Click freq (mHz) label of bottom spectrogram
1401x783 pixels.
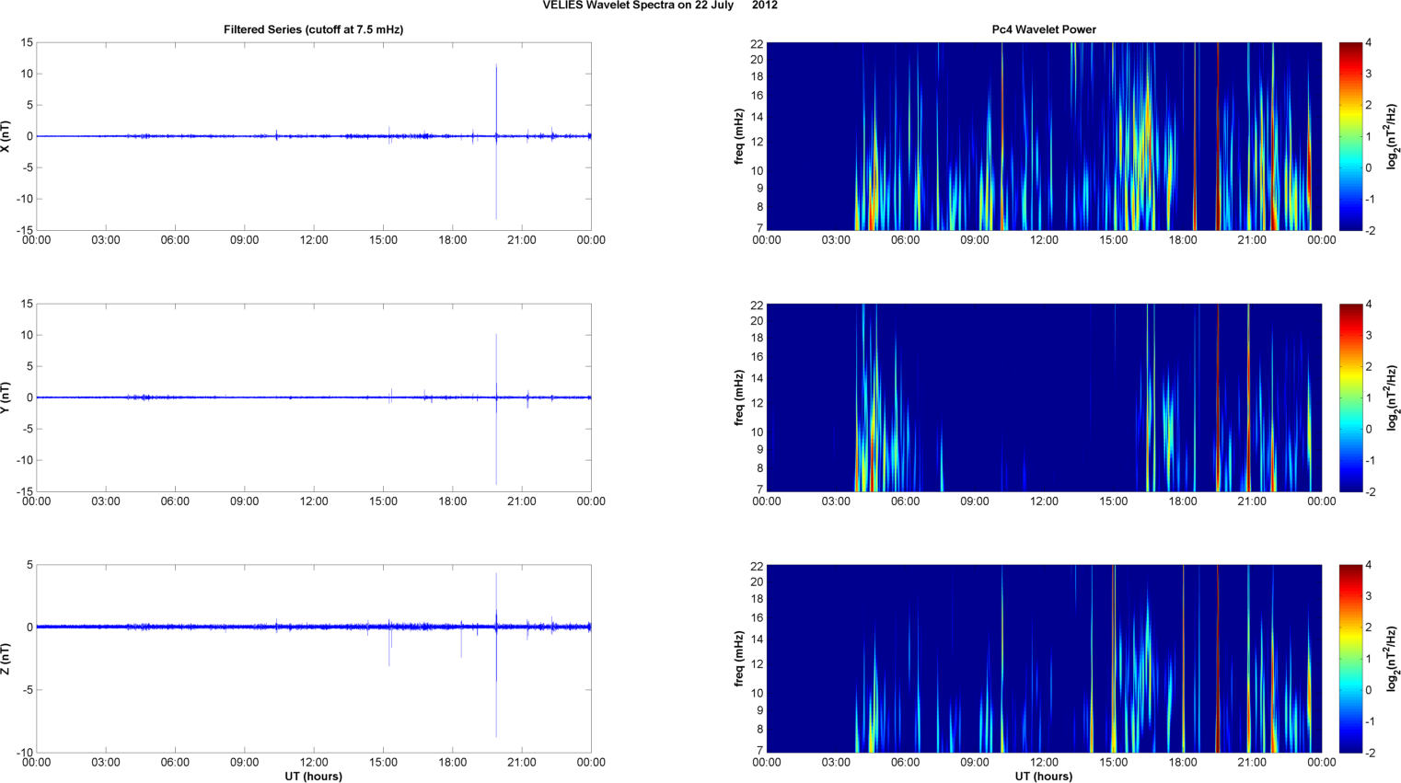point(739,659)
